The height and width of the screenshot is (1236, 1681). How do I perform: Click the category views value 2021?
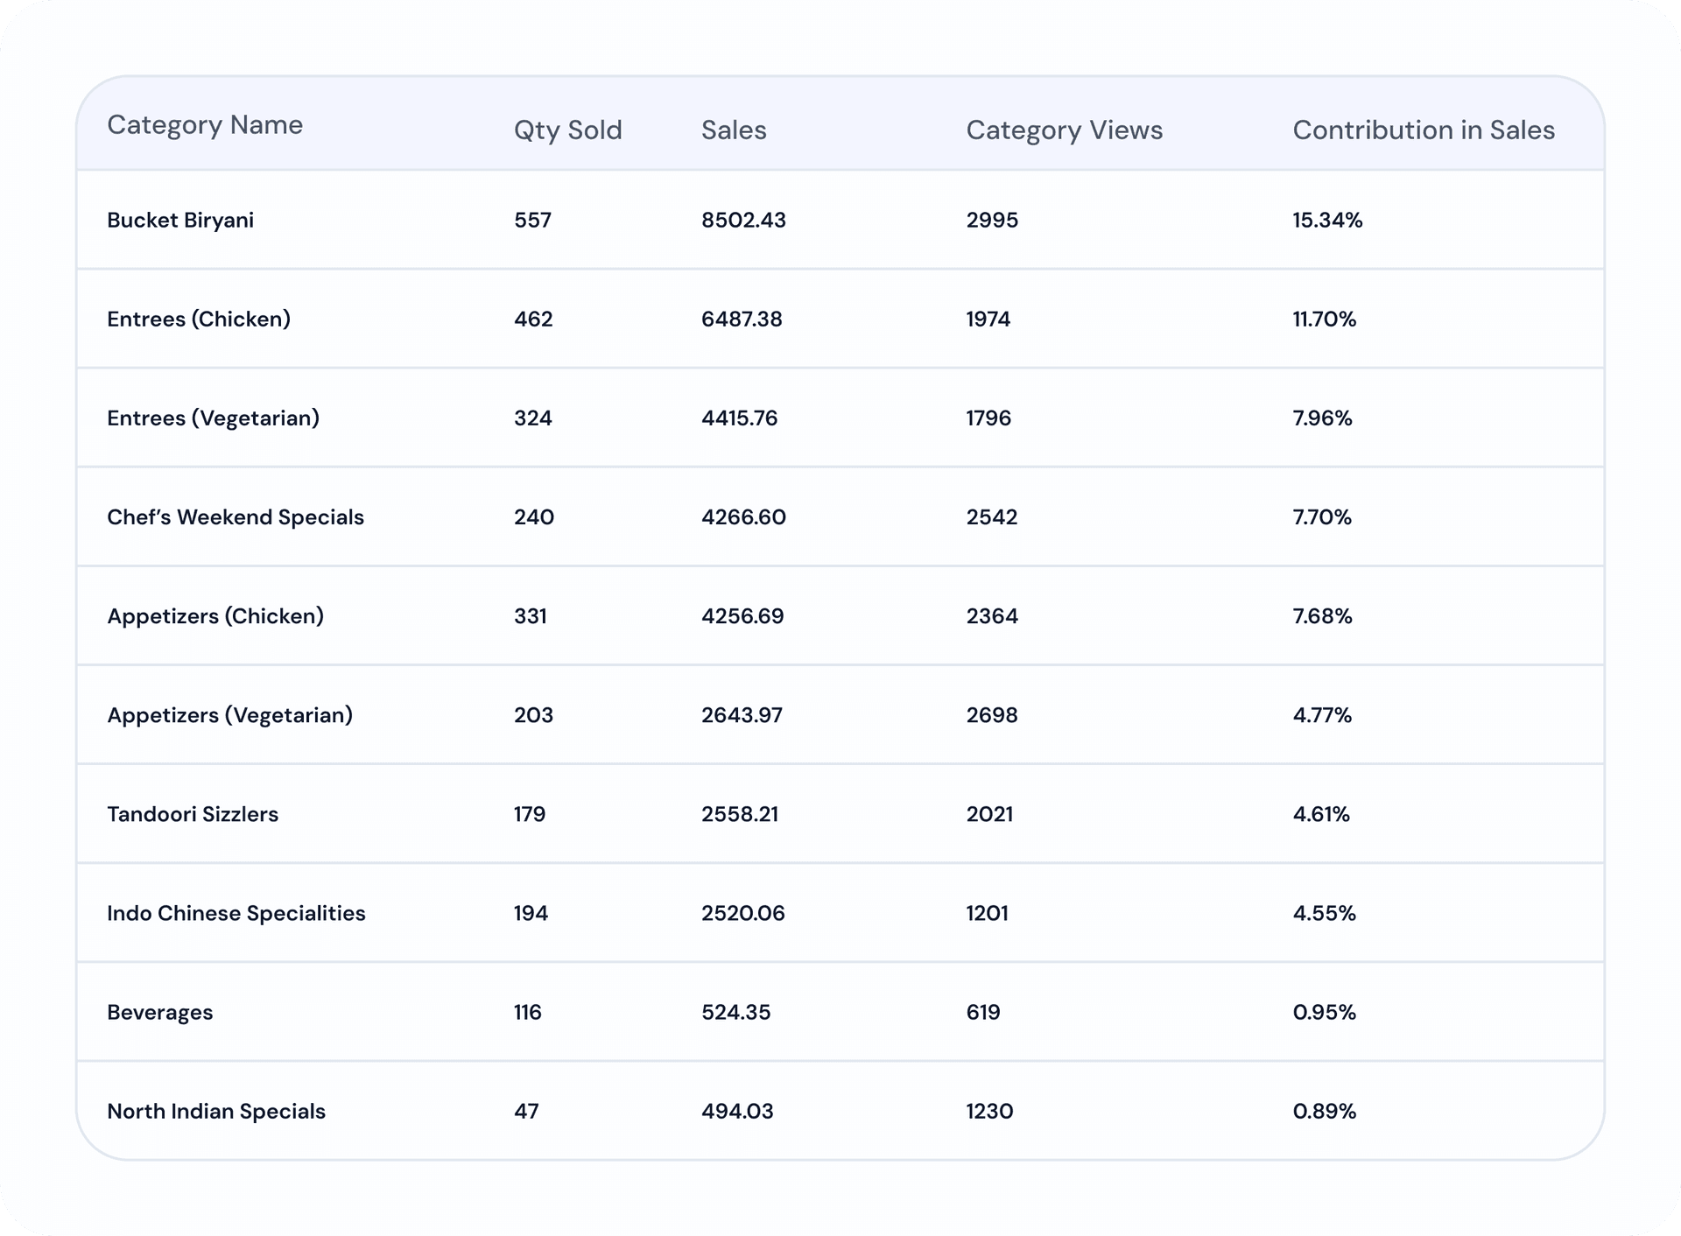pyautogui.click(x=989, y=814)
